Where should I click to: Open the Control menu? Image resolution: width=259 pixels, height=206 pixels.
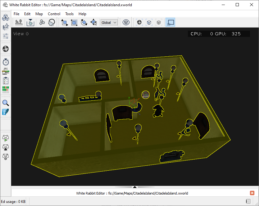click(x=54, y=14)
